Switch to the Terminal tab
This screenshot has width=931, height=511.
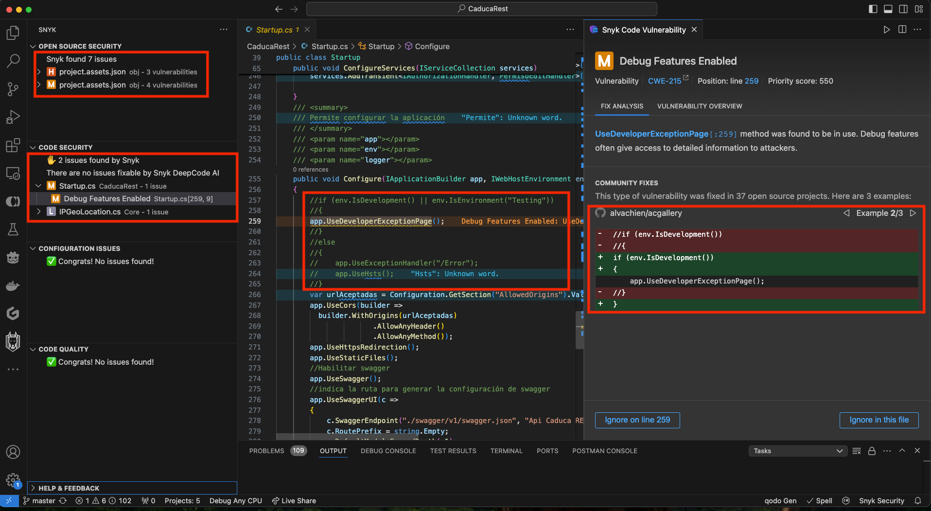click(507, 451)
